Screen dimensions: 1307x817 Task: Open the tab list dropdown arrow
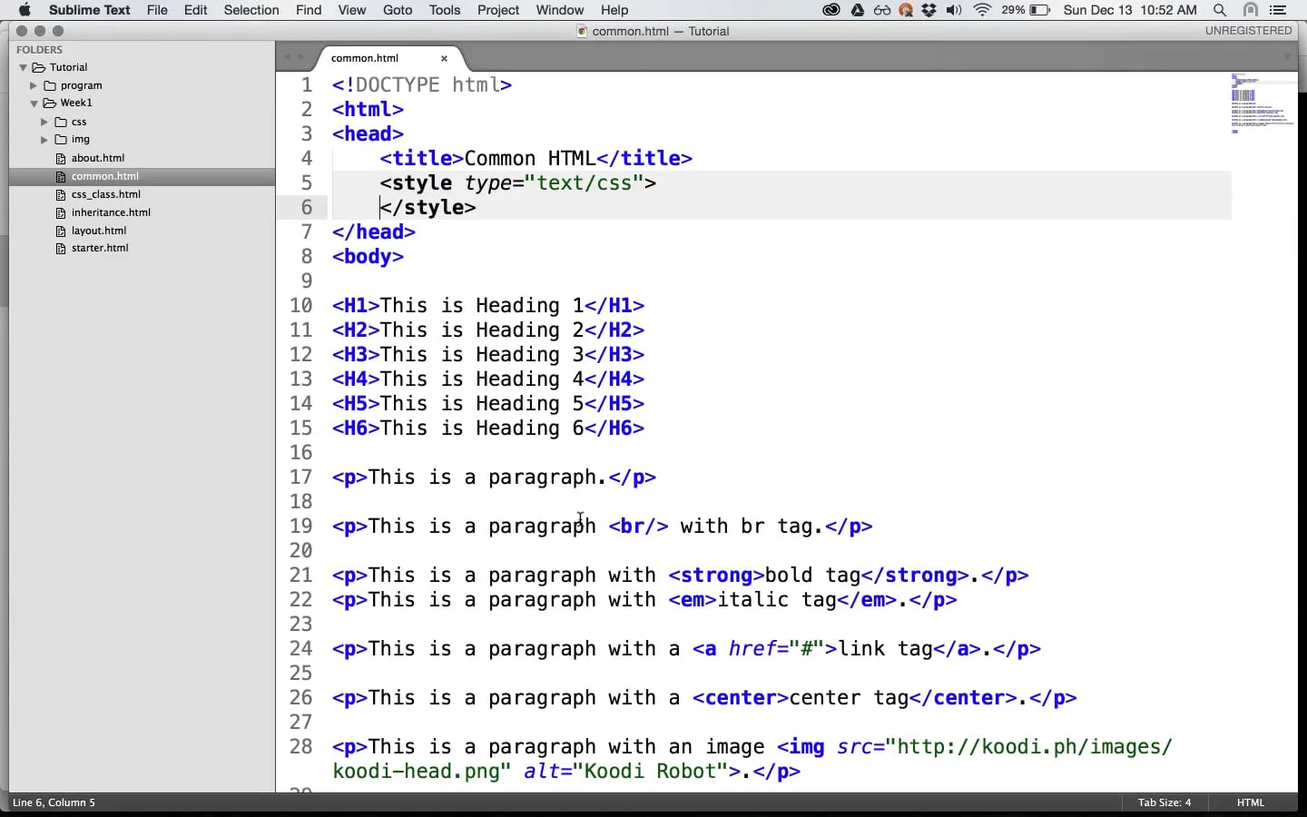tap(1287, 57)
